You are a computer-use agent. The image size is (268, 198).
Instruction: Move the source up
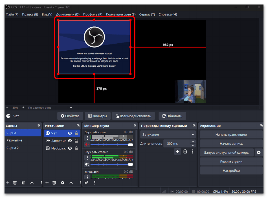[71, 183]
